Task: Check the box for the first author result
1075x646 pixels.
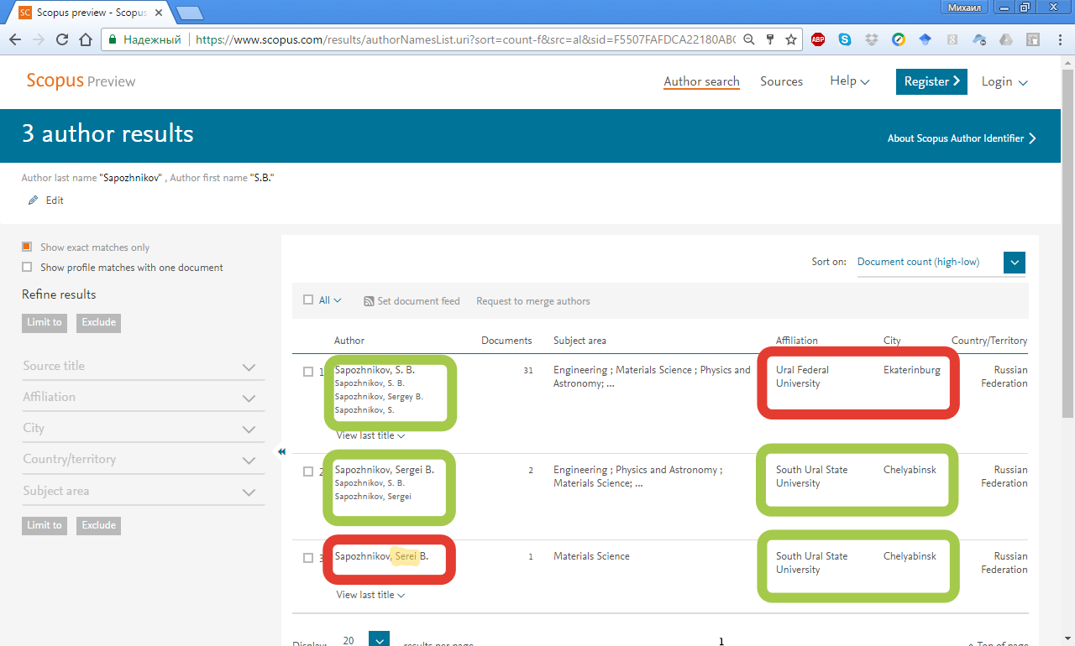Action: [x=308, y=372]
